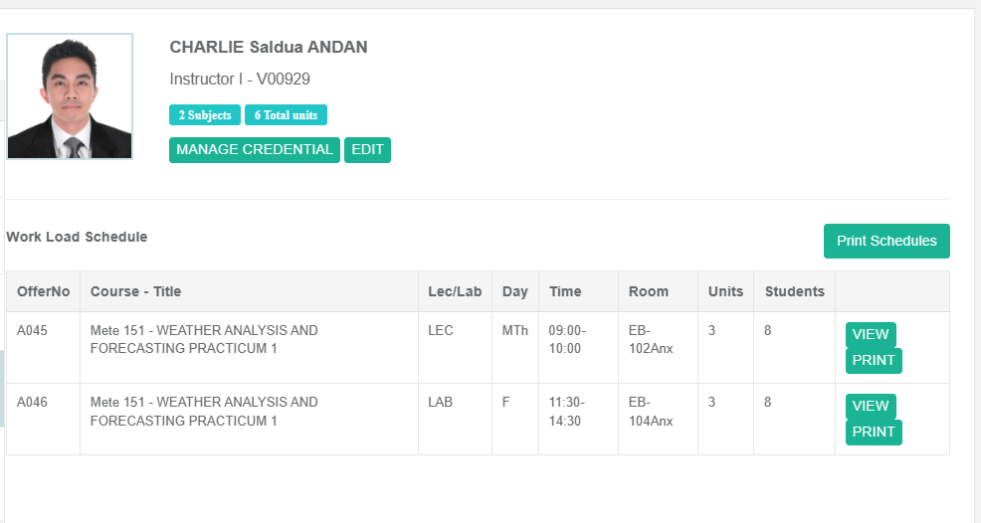Click the Course - Title column header
The image size is (981, 523).
(135, 291)
